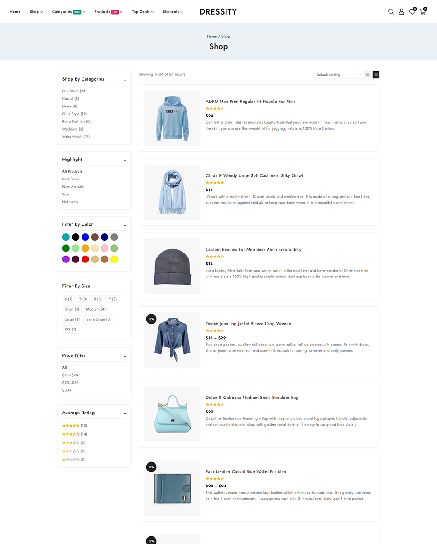Switch to grid view layout

tap(367, 75)
